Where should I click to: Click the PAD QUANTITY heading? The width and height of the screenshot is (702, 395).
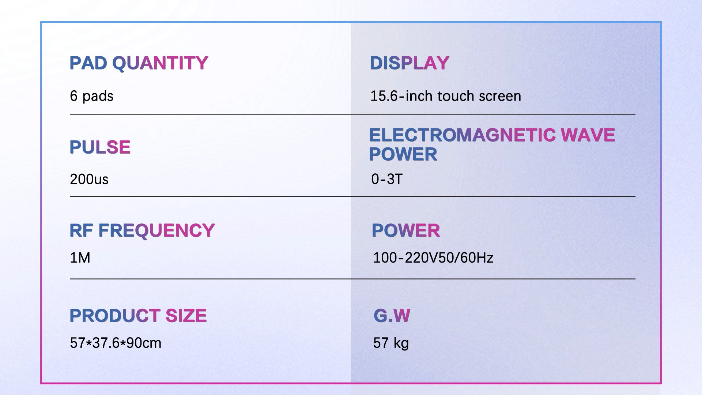click(139, 63)
